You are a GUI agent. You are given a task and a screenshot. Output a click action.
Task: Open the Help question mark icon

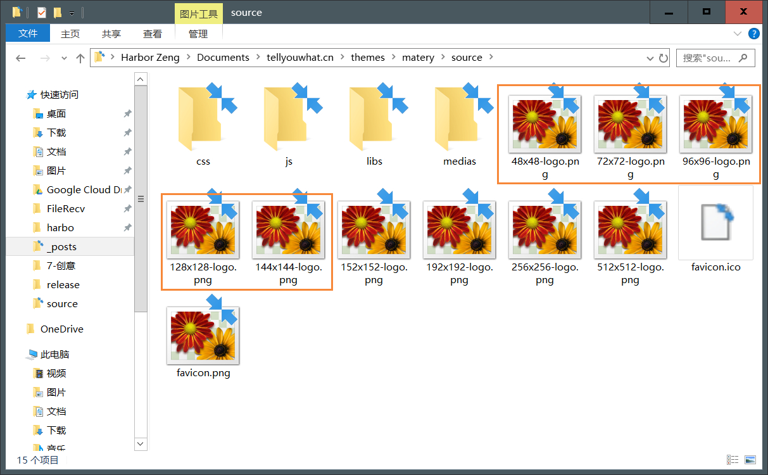point(754,34)
